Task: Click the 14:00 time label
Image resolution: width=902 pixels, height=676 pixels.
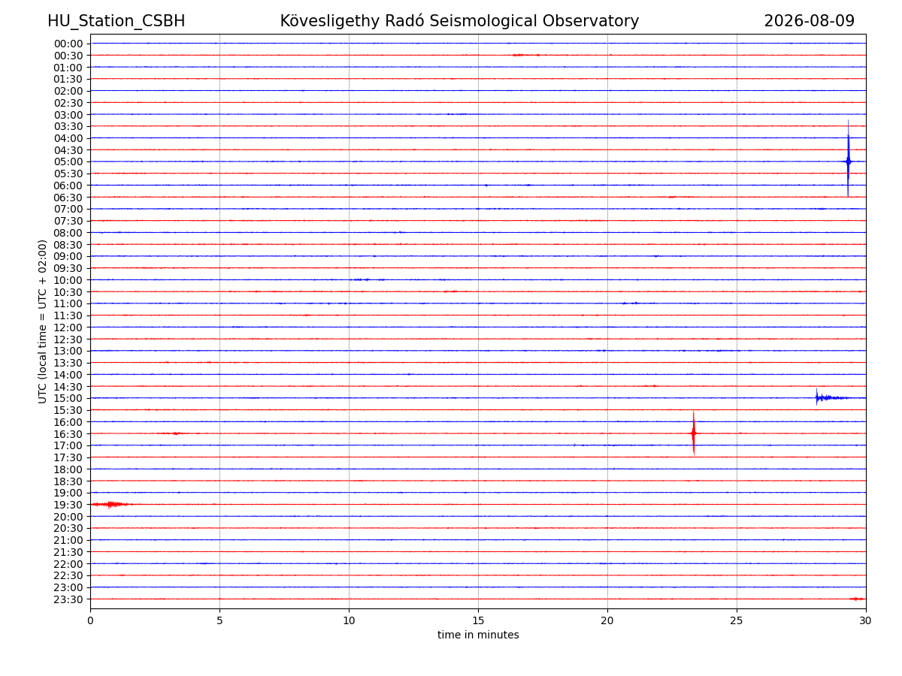Action: pos(68,375)
